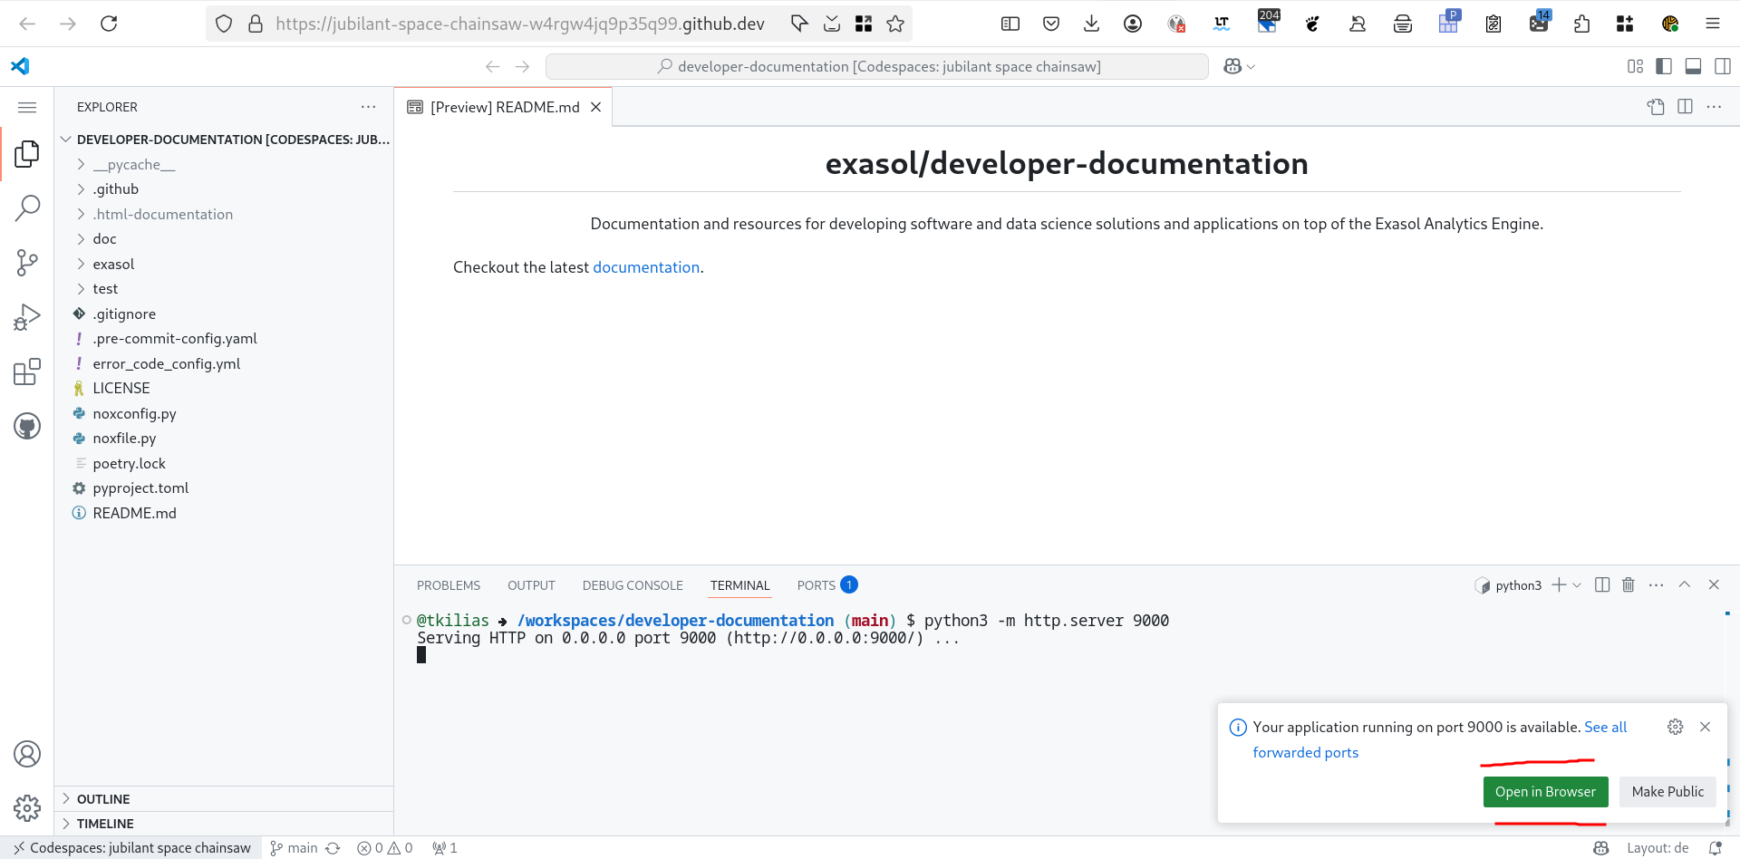
Task: Open the Search view in activity bar
Action: point(27,208)
